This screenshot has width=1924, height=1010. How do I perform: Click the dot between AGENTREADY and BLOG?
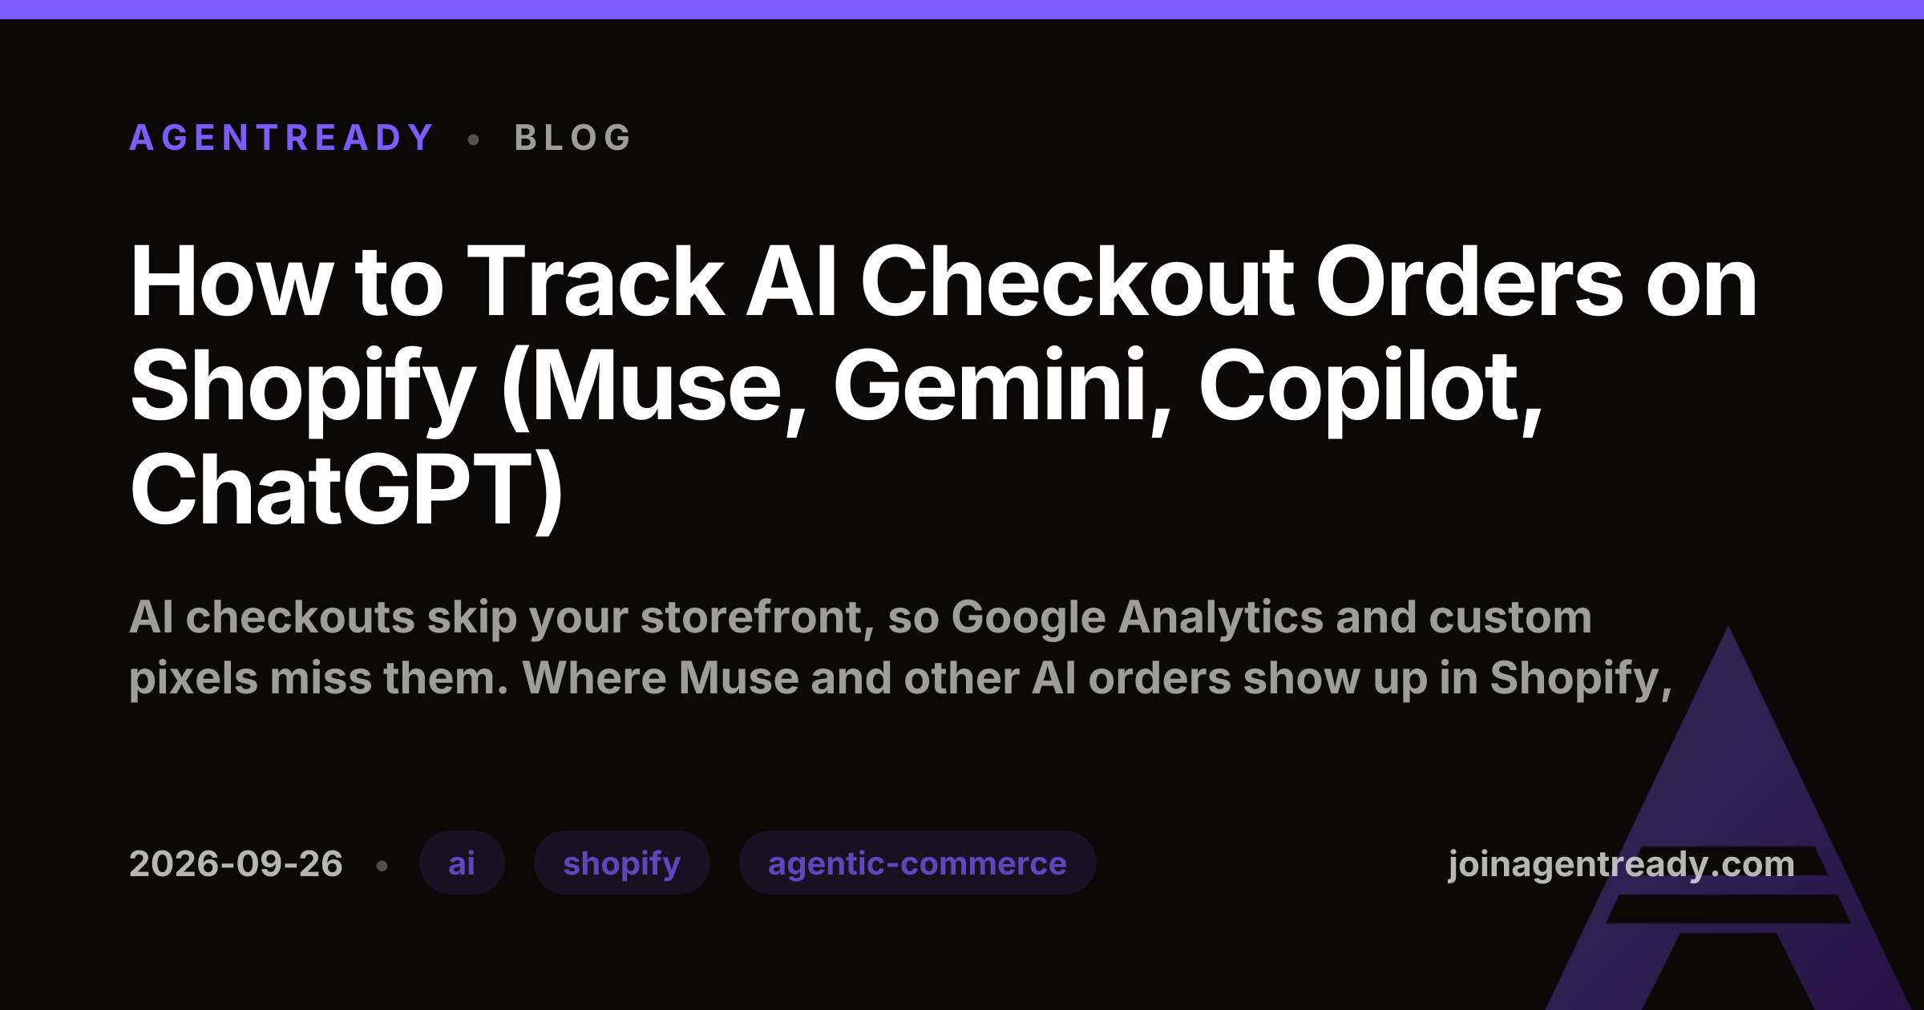[474, 139]
